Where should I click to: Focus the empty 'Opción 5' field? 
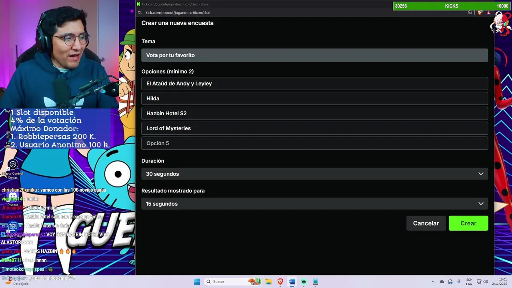(314, 143)
